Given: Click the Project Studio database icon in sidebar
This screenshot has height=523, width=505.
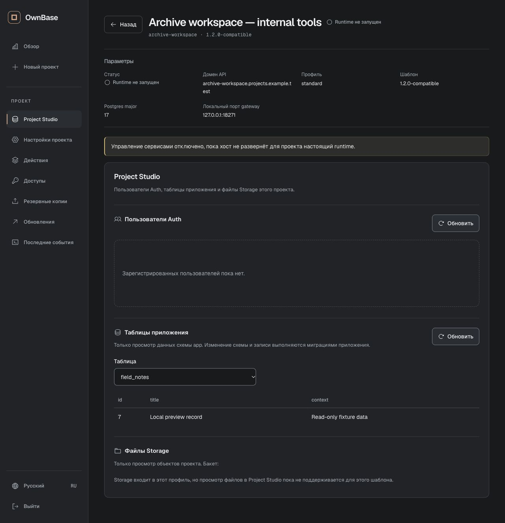Looking at the screenshot, I should coord(15,119).
